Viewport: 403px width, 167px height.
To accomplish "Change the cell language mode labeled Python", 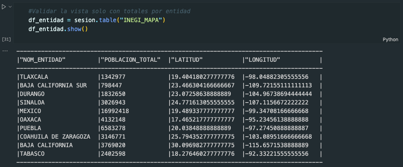I will tap(390, 39).
